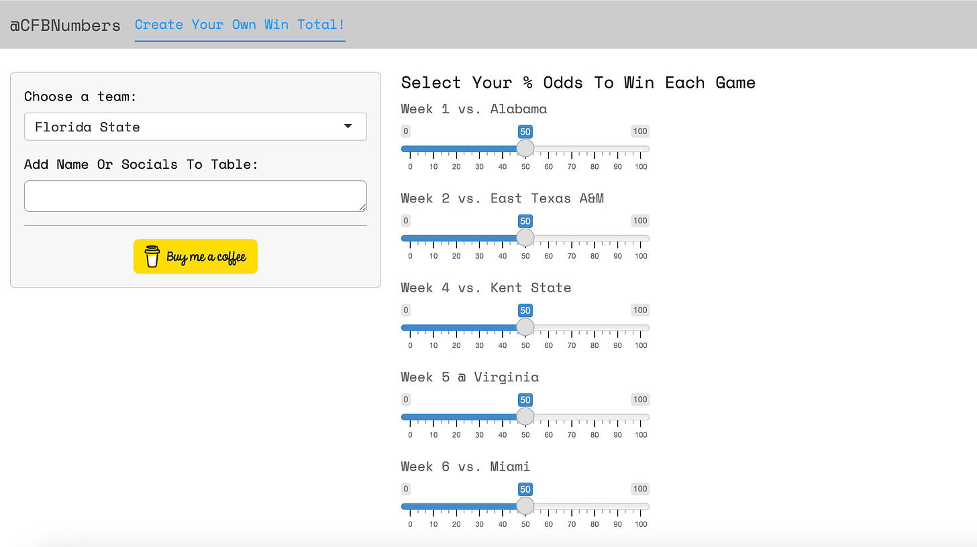
Task: Click the Week 1 vs. Alabama slider handle
Action: 525,148
